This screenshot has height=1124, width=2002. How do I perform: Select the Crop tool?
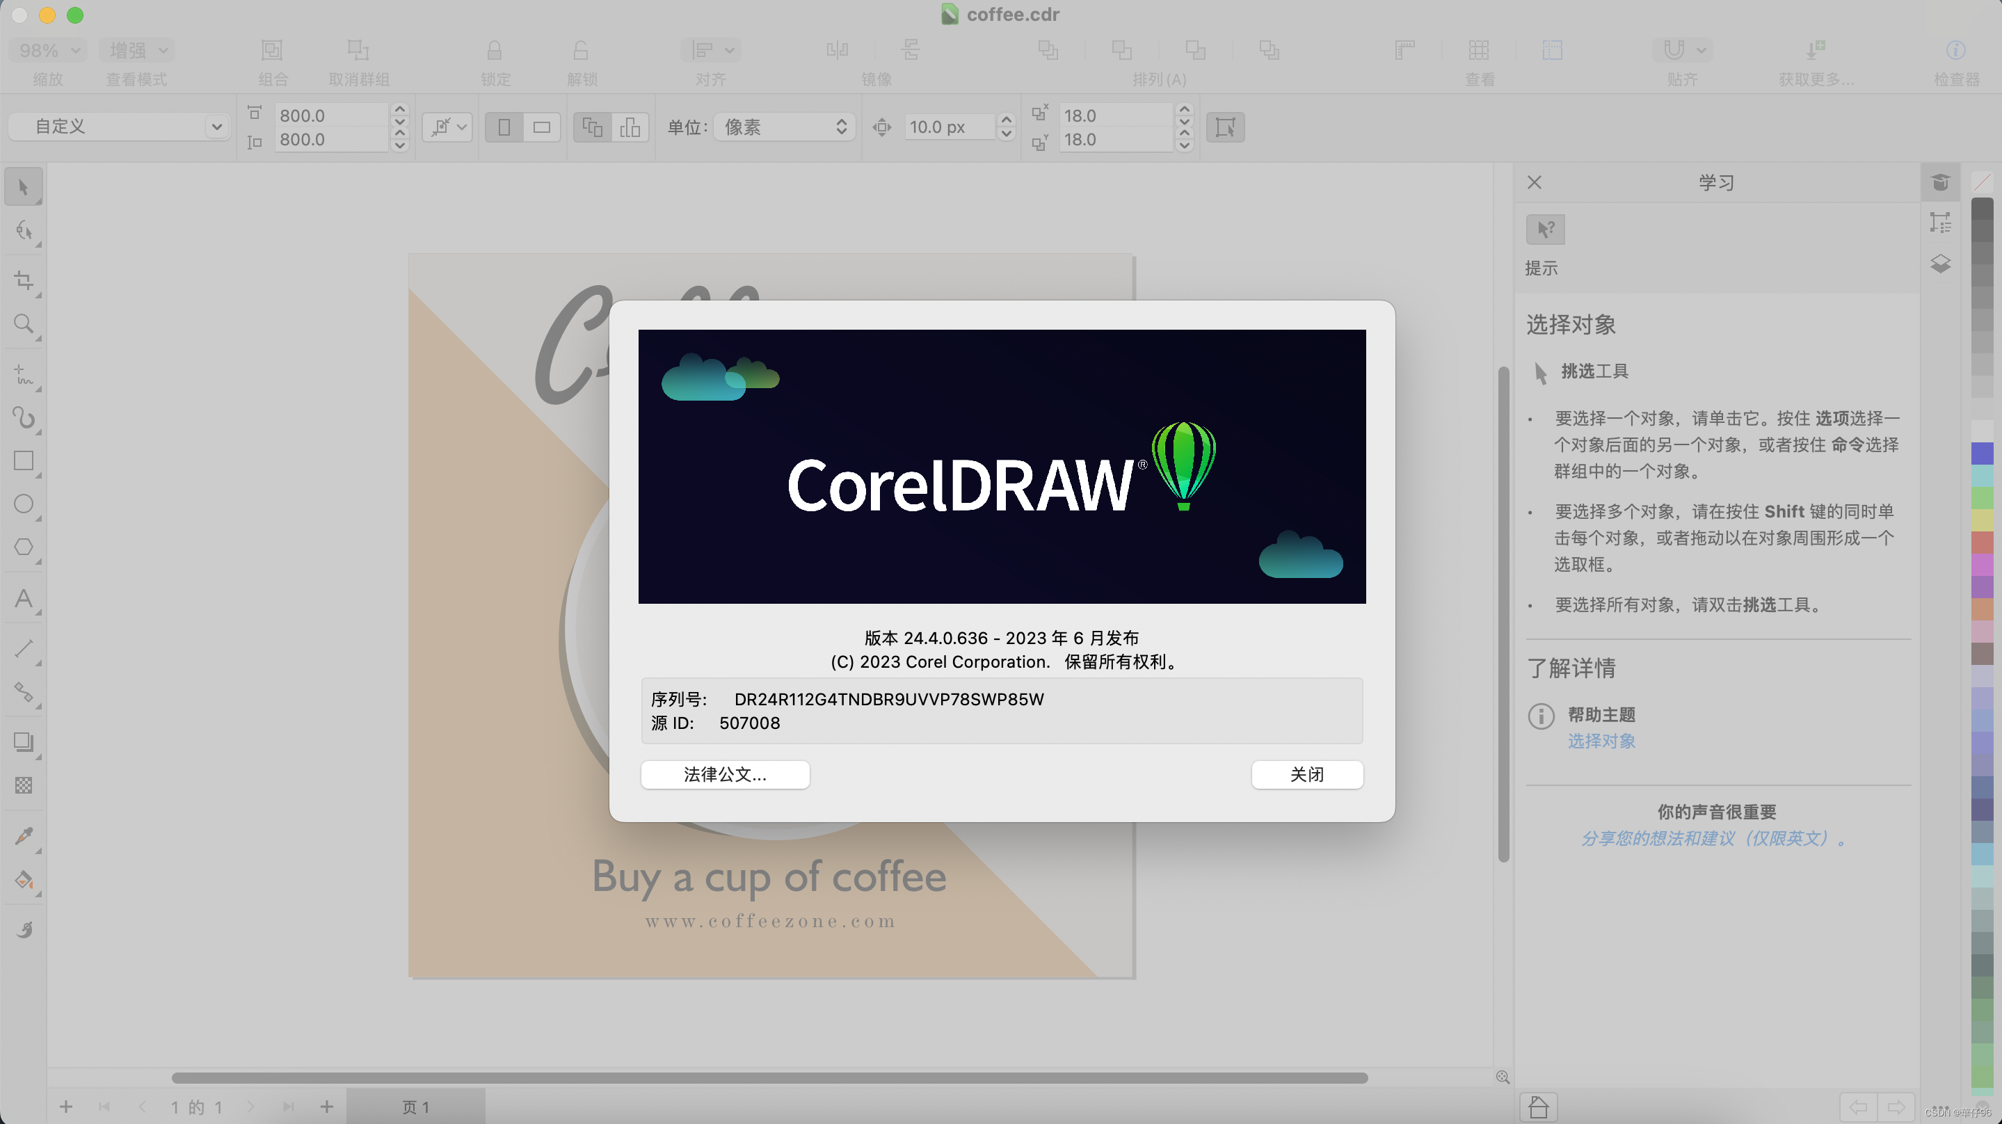[24, 280]
